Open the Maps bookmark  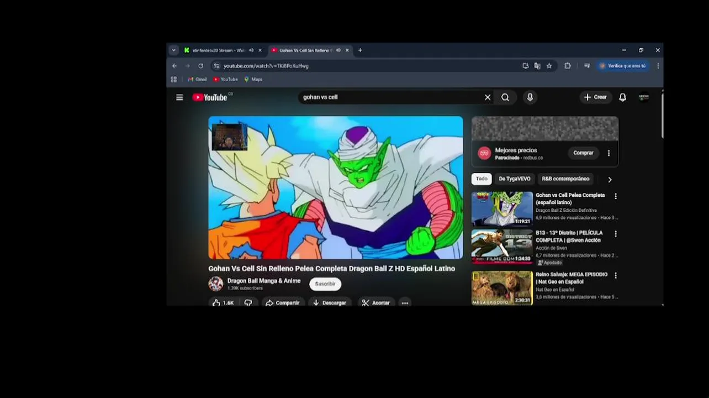[253, 80]
